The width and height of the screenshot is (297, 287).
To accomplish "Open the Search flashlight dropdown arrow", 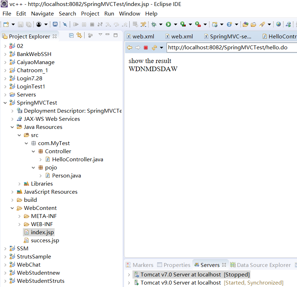I will coord(270,24).
